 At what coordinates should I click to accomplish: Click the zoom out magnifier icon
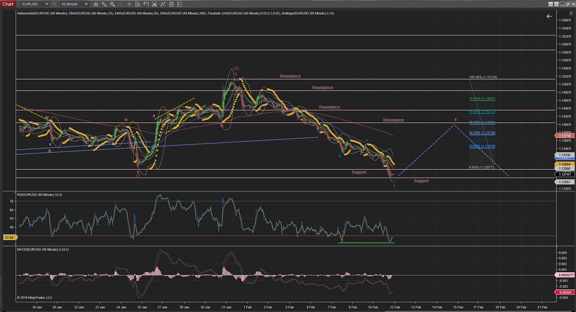[x=121, y=4]
